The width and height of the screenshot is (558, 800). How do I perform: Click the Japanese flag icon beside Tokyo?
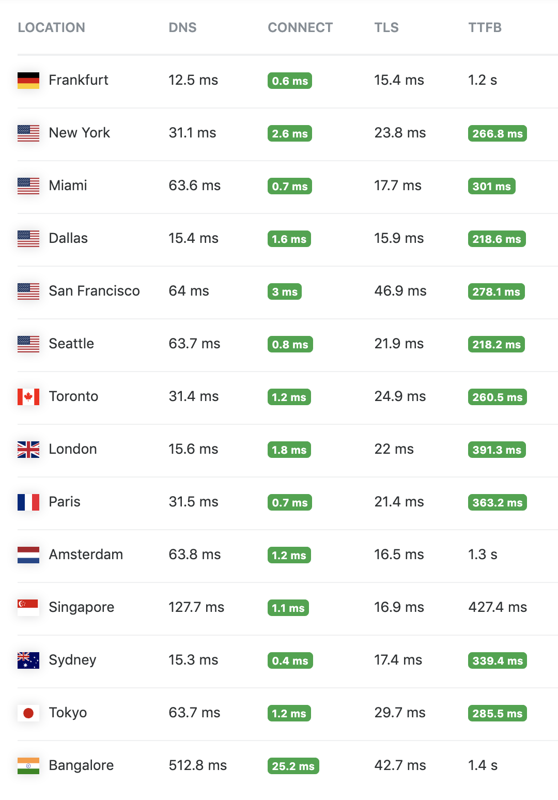pyautogui.click(x=28, y=713)
